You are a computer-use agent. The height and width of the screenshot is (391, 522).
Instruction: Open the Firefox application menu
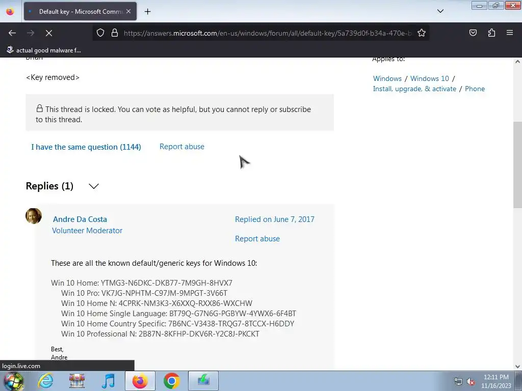(x=510, y=33)
